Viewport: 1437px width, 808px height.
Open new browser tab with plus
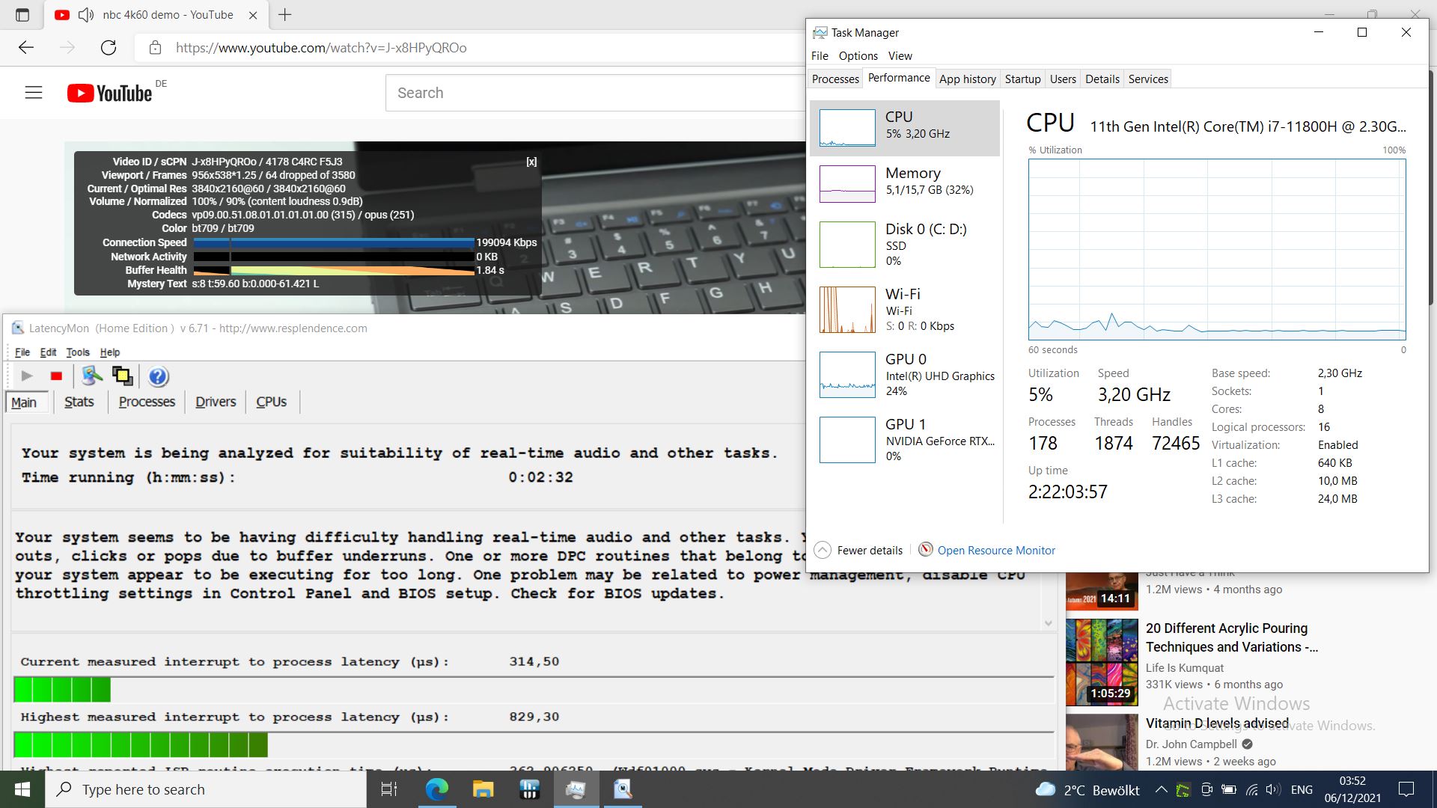pyautogui.click(x=285, y=14)
